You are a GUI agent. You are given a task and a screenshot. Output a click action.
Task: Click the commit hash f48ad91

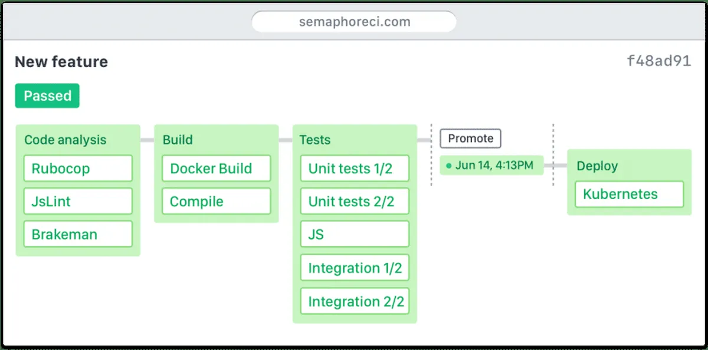[x=658, y=62]
